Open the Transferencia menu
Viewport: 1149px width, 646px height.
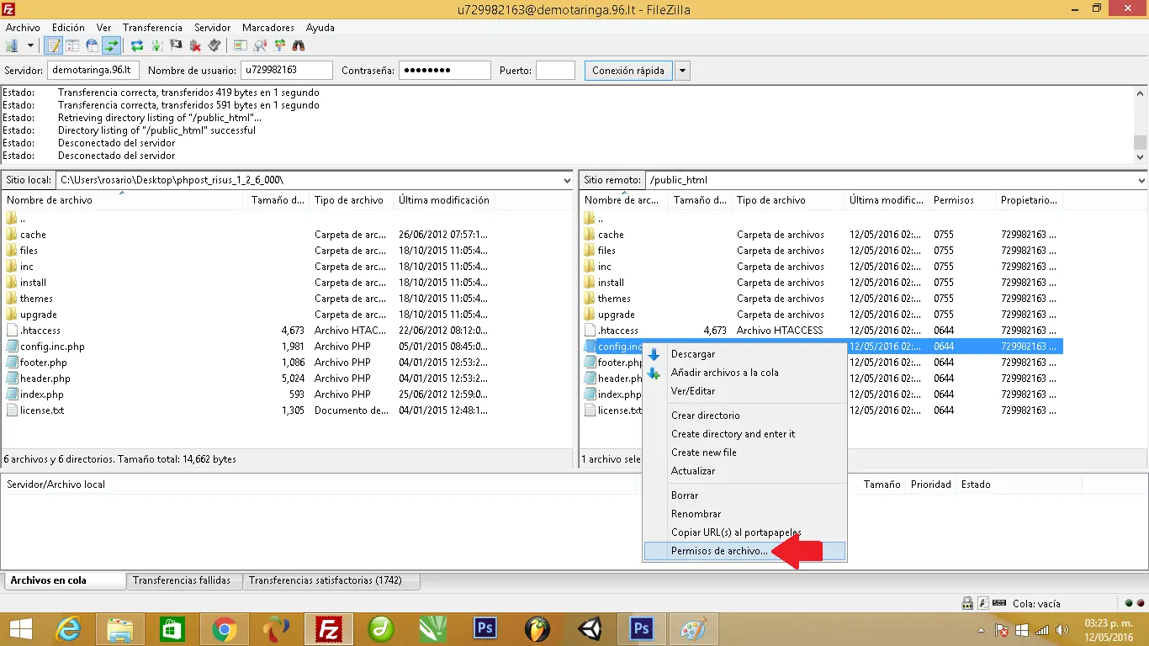click(x=152, y=28)
